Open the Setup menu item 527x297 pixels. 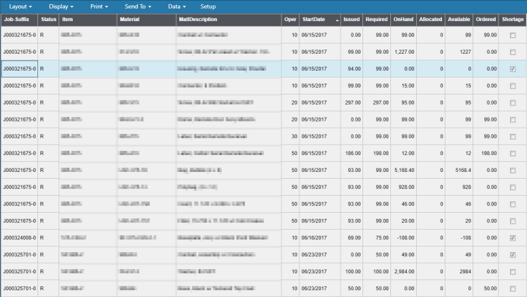pos(208,6)
